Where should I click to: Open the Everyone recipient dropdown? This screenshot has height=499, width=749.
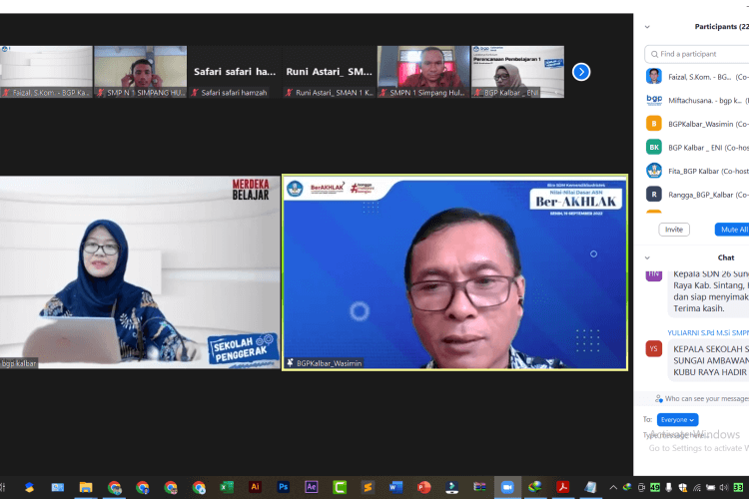[x=677, y=420]
